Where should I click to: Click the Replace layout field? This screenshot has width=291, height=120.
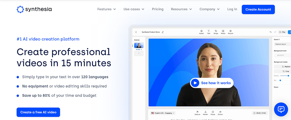click(282, 44)
